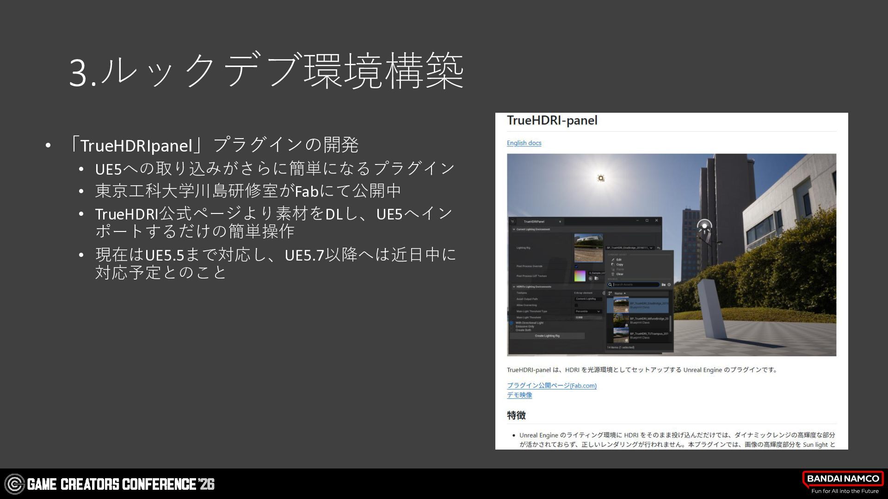This screenshot has width=888, height=499.
Task: Click the TrueHDRI-panel page heading
Action: click(x=552, y=121)
